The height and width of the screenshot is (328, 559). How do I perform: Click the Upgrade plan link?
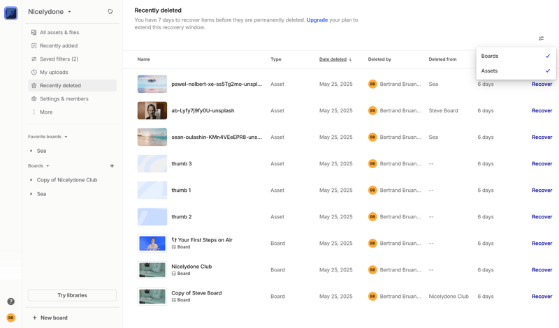pyautogui.click(x=317, y=20)
